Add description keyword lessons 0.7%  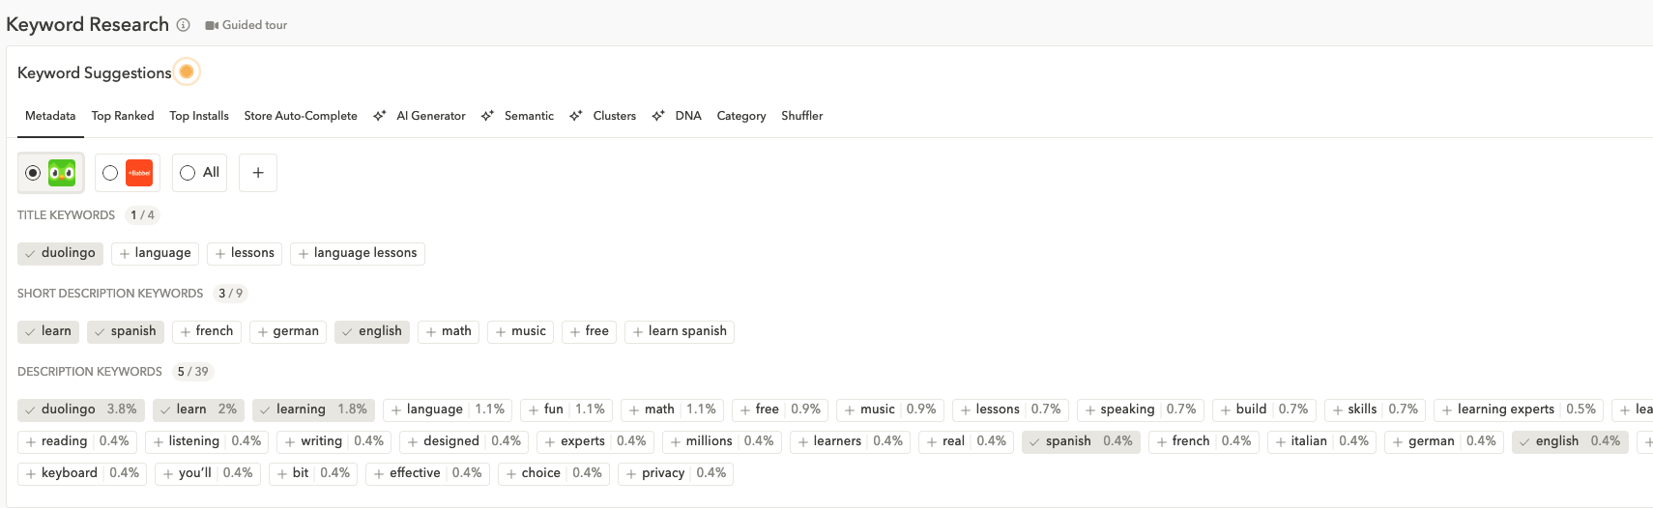[x=1010, y=409]
